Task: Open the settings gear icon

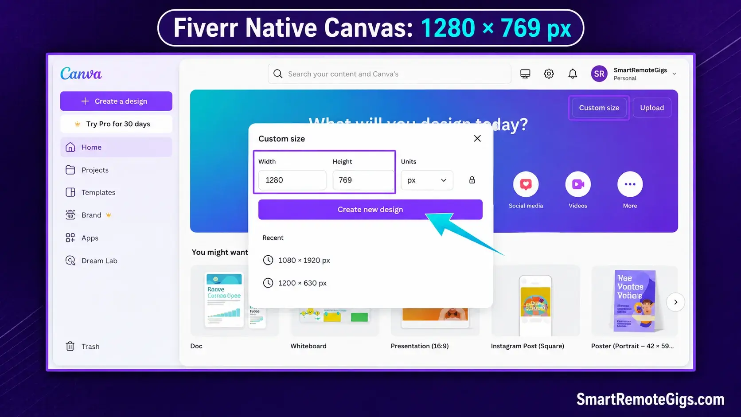Action: coord(549,74)
